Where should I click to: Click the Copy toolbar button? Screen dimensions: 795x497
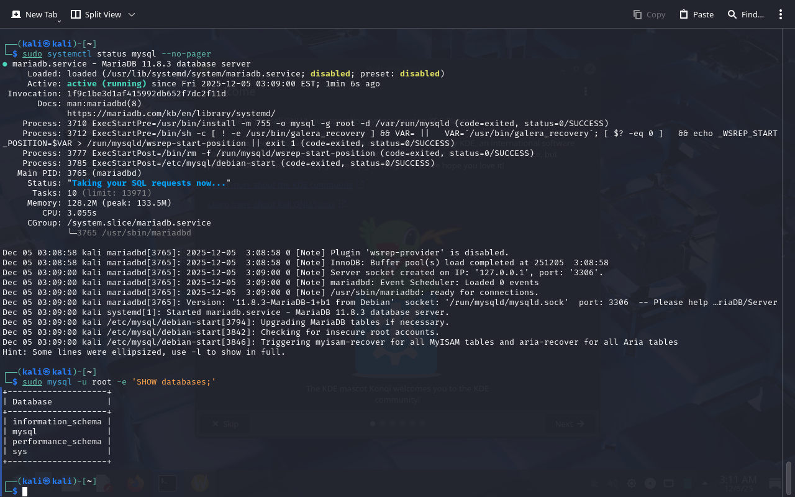(x=649, y=14)
